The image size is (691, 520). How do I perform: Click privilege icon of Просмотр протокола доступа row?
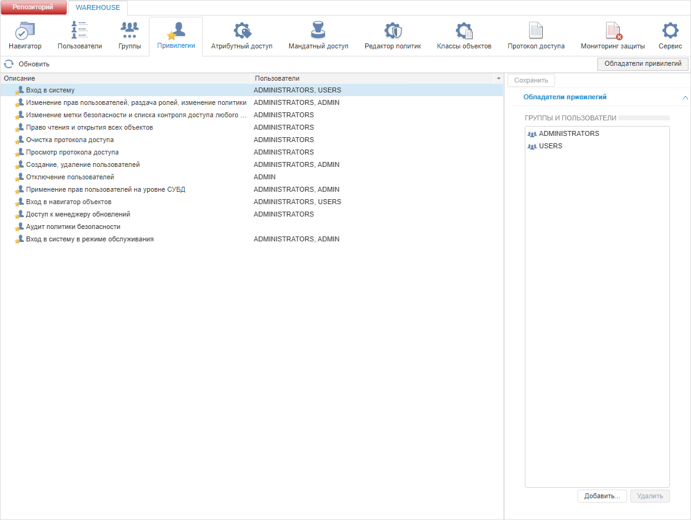pos(19,152)
